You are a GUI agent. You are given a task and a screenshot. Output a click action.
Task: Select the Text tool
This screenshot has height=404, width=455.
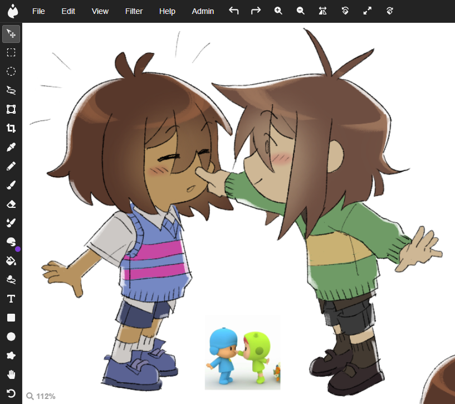[x=11, y=299]
